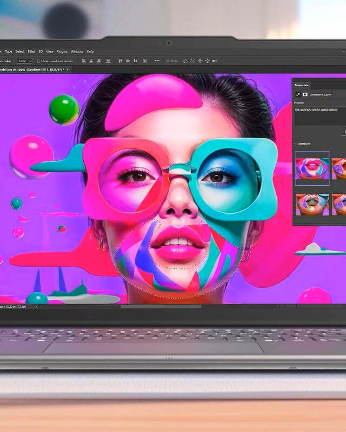Image resolution: width=346 pixels, height=432 pixels.
Task: Open the Help menu
Action: point(90,51)
